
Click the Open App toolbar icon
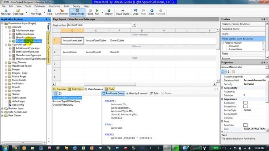(18, 12)
